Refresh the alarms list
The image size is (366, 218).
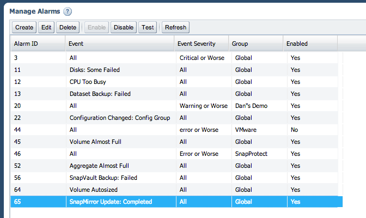(x=175, y=27)
